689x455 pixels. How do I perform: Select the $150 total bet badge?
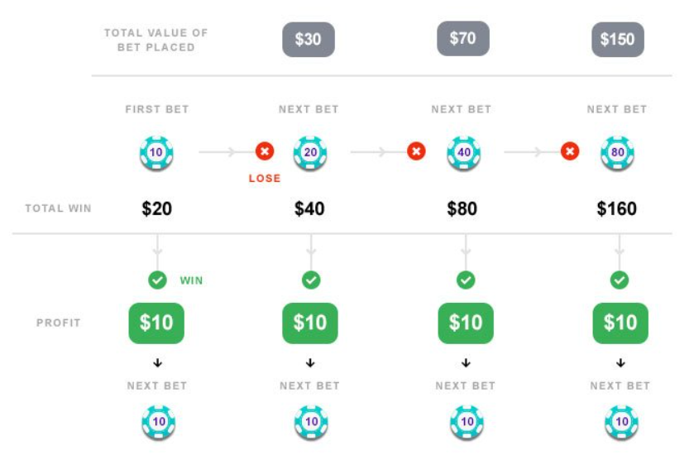point(618,40)
